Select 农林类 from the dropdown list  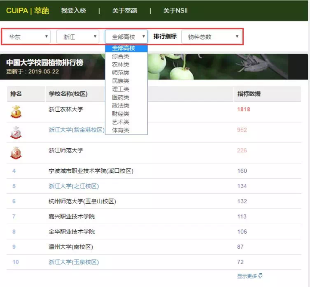pos(121,64)
